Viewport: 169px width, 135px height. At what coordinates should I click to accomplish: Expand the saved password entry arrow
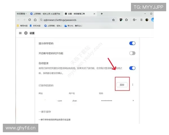(x=133, y=101)
